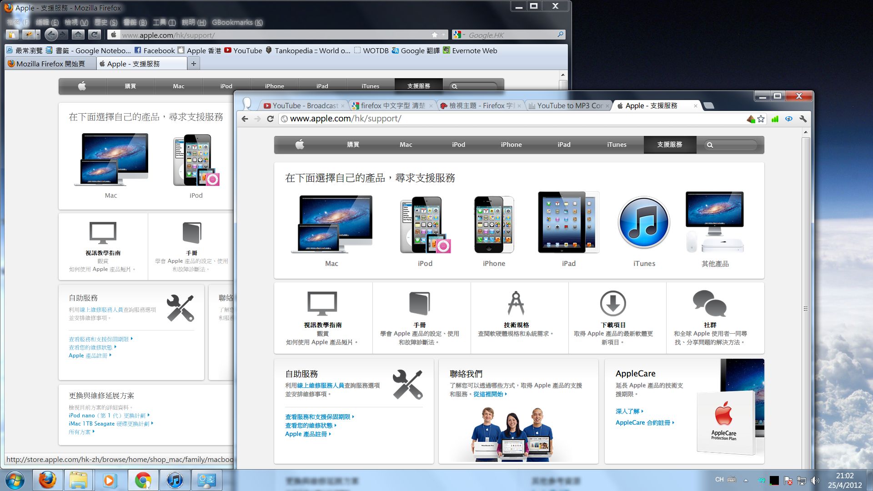Open new tab in Firefox with plus button
Viewport: 873px width, 491px height.
[194, 64]
